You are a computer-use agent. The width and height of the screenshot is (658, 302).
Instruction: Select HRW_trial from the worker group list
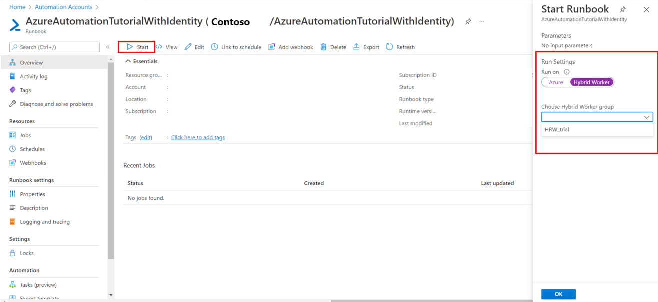557,129
